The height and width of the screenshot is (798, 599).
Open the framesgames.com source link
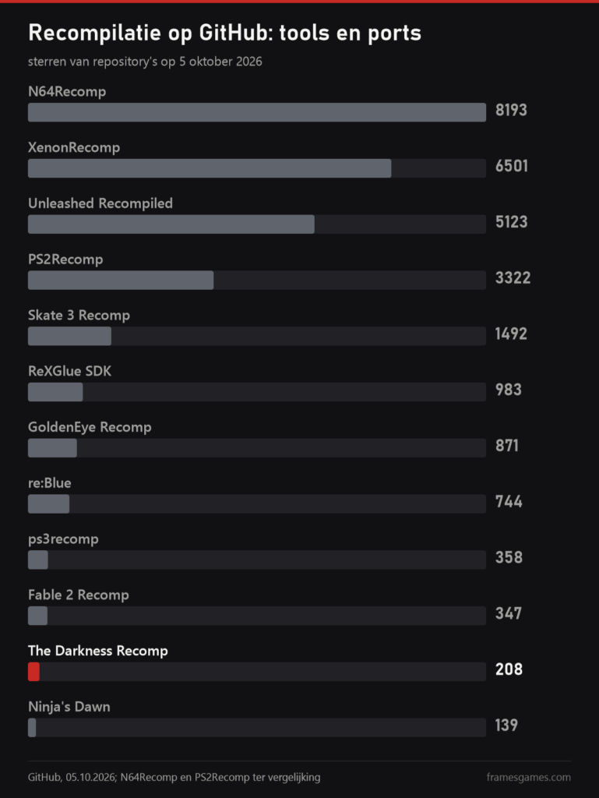pyautogui.click(x=528, y=778)
